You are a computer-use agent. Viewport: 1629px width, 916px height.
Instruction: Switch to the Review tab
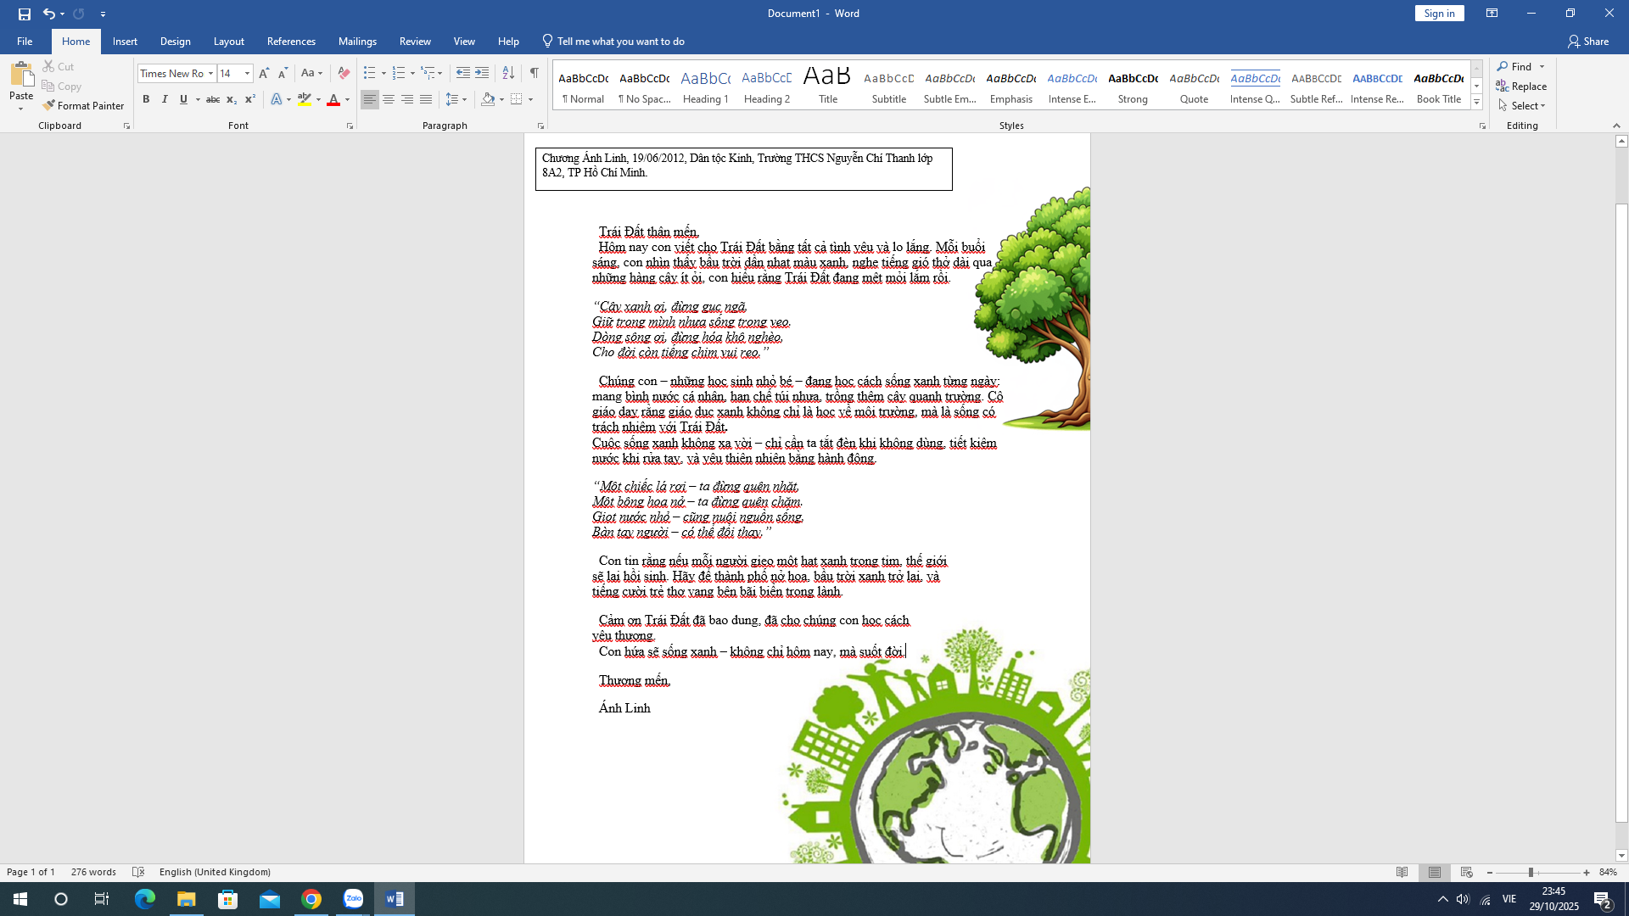coord(415,41)
